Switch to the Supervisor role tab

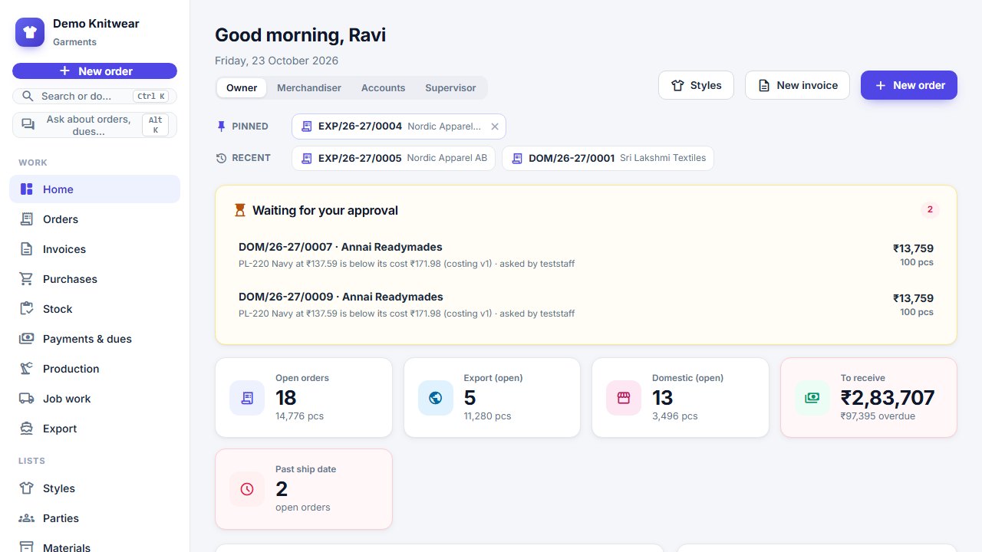click(x=450, y=88)
